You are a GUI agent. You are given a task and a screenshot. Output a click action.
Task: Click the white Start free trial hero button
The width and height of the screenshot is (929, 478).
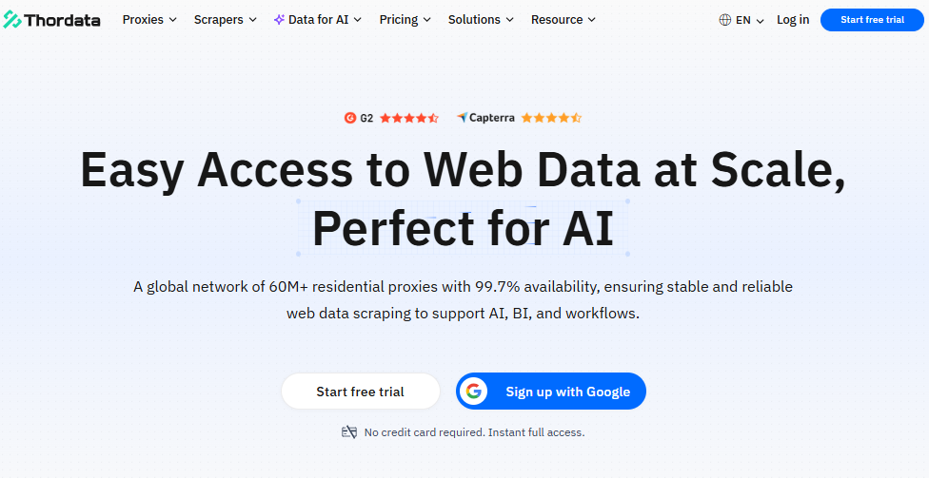tap(360, 392)
